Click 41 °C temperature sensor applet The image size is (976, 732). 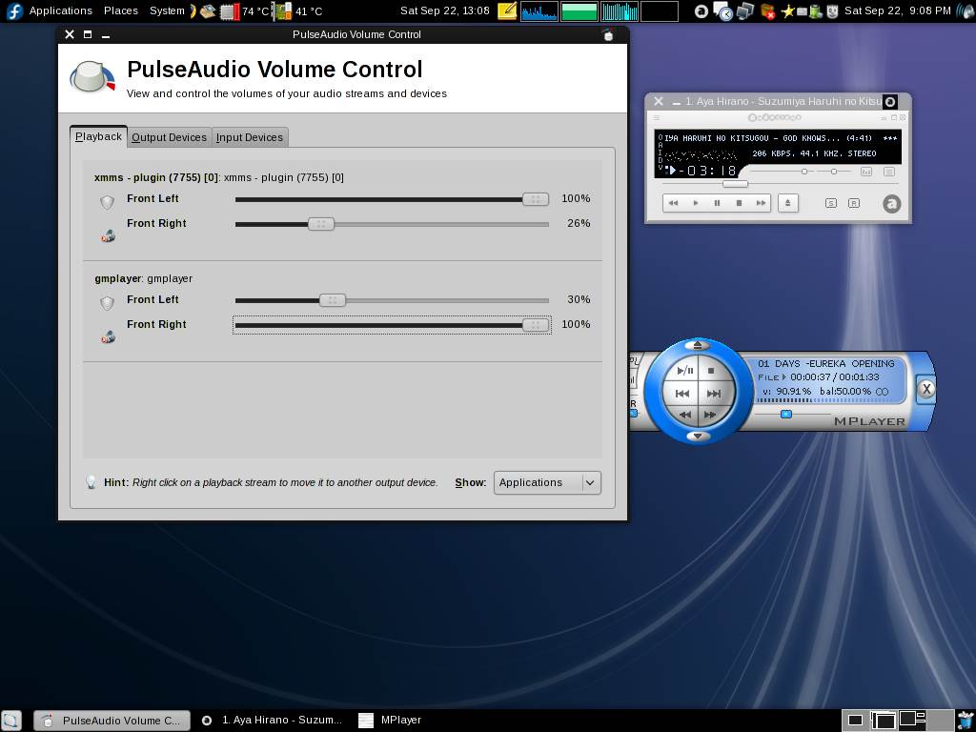coord(298,11)
